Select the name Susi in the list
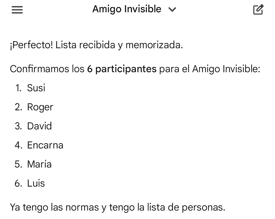The image size is (275, 219). [36, 87]
